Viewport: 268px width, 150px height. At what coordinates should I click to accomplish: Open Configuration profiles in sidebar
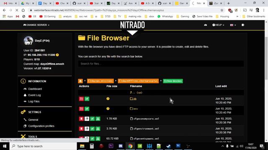click(41, 126)
